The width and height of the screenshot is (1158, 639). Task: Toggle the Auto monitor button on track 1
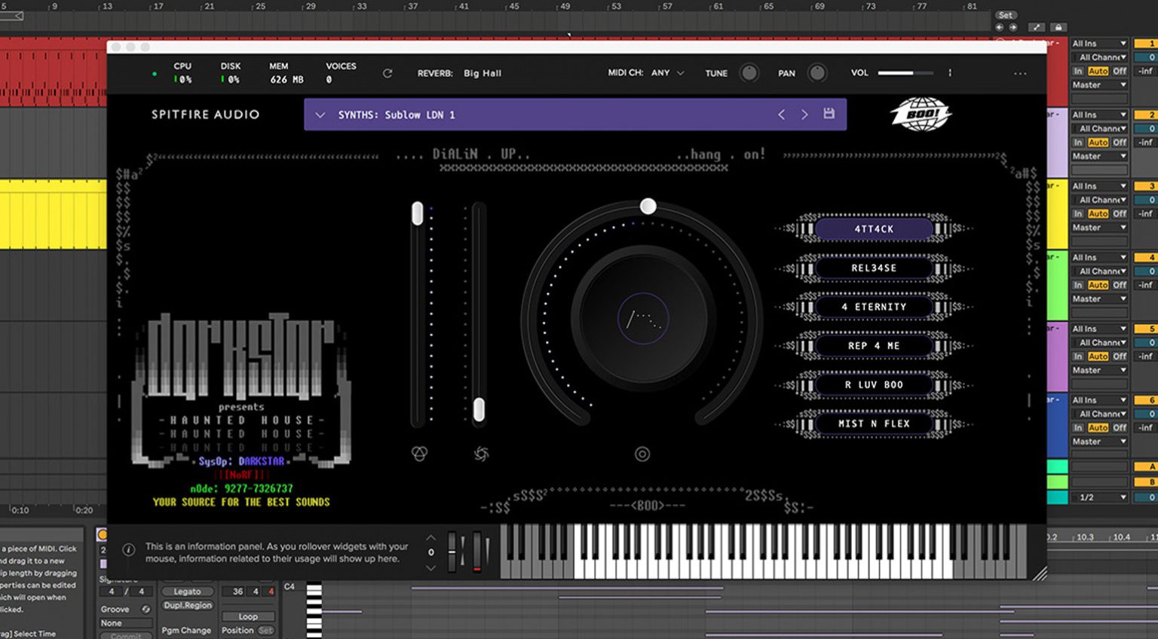point(1098,71)
